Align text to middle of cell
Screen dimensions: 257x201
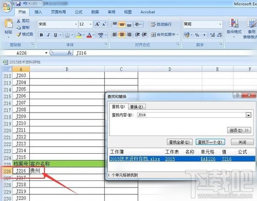pos(122,24)
